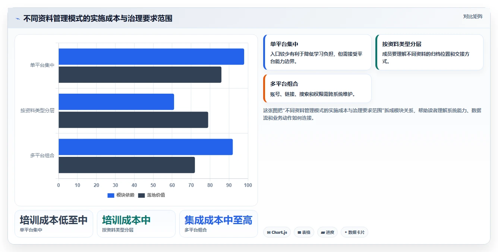Click the 进度 tag chip
This screenshot has width=498, height=252.
pyautogui.click(x=327, y=232)
